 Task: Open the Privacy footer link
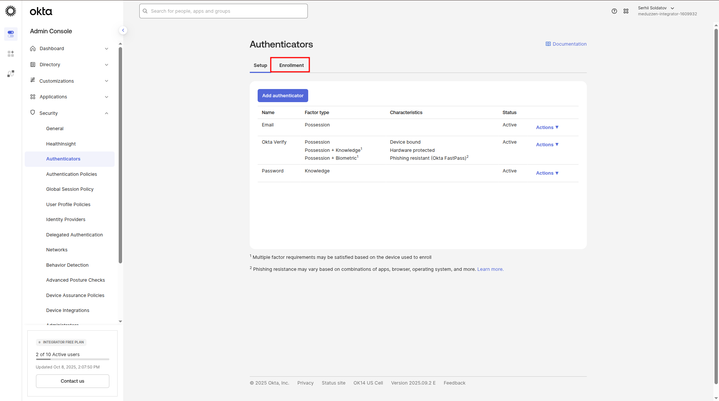pos(305,383)
